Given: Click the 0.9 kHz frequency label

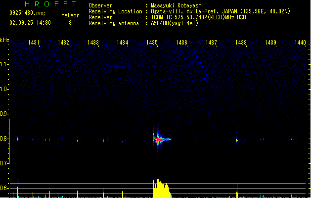Looking at the screenshot, I should [3, 114].
